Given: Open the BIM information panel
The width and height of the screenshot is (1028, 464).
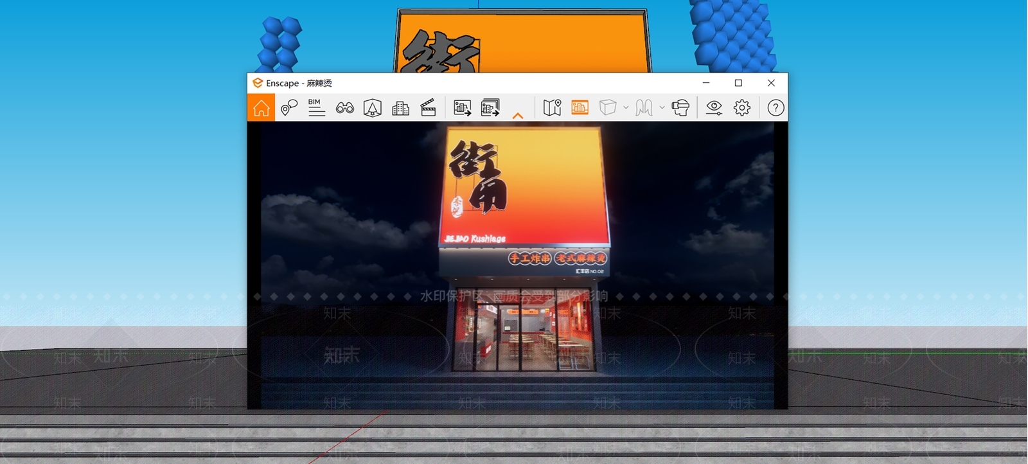Looking at the screenshot, I should pos(316,108).
